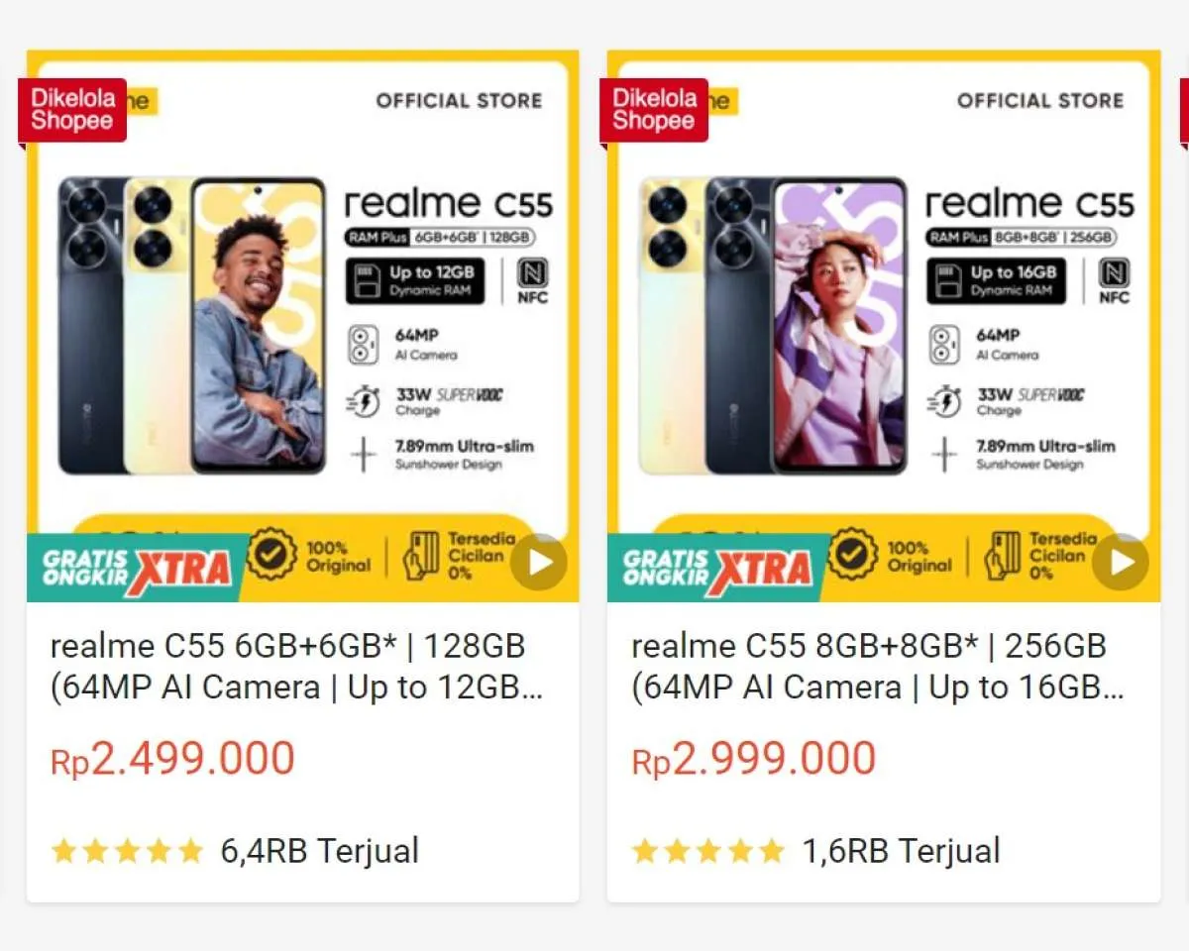
Task: Click the Dikelola Shopee badge on first product
Action: pyautogui.click(x=72, y=111)
